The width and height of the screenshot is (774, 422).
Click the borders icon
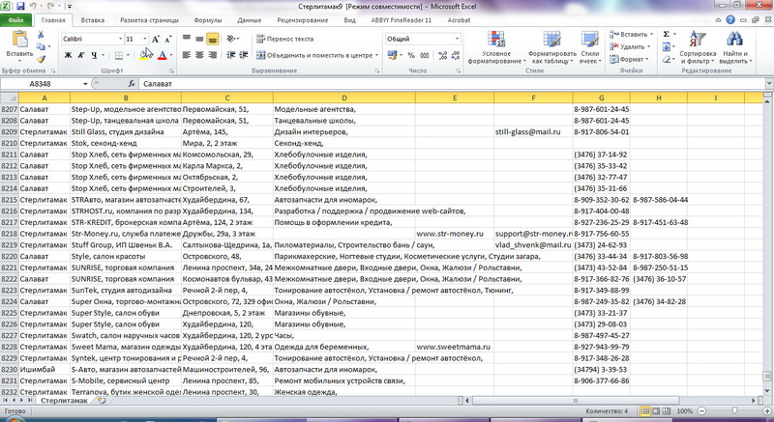(x=119, y=55)
